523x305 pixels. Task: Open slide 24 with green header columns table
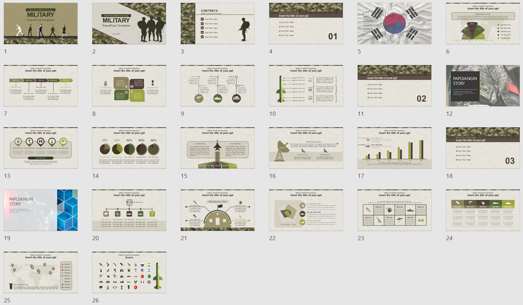click(483, 210)
